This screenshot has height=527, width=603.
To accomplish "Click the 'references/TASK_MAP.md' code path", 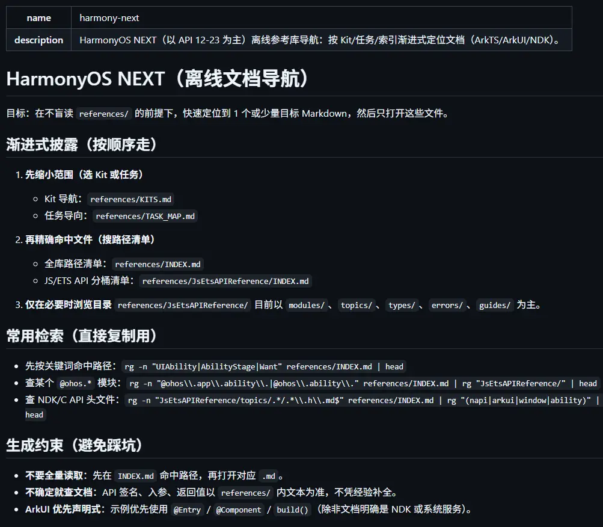I will [145, 217].
